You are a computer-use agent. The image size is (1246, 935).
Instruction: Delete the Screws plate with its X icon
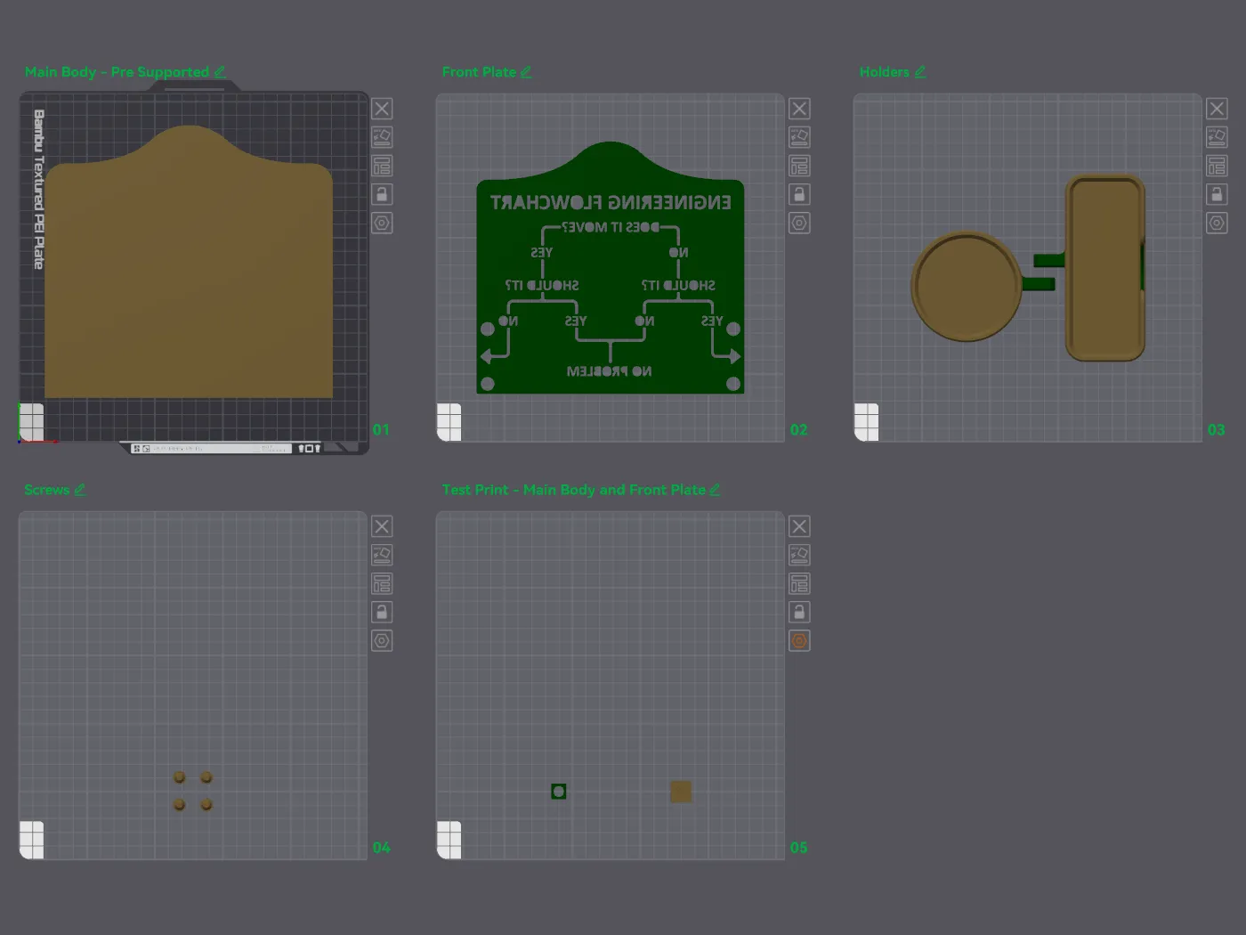click(382, 525)
